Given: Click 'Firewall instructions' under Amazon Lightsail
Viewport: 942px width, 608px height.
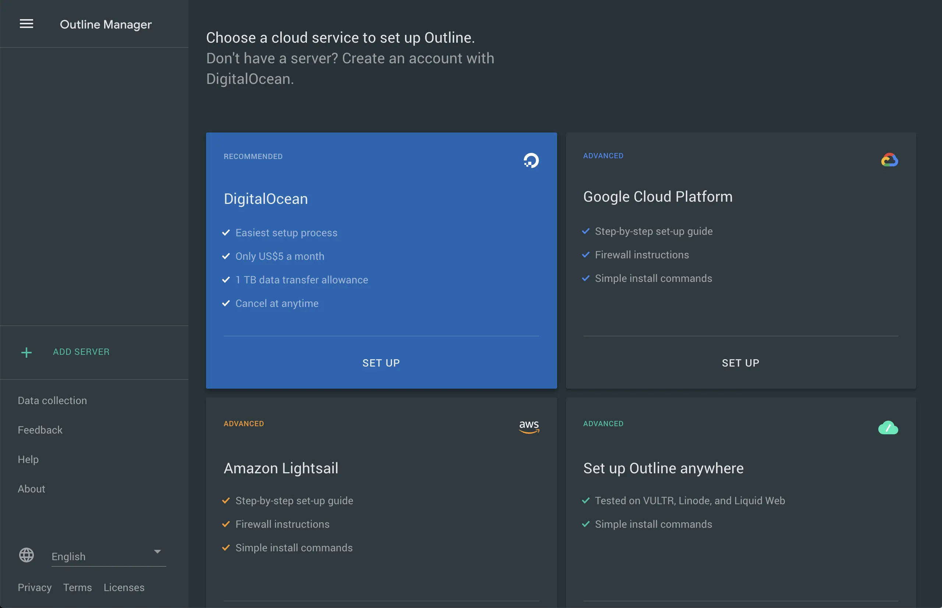Looking at the screenshot, I should point(283,524).
